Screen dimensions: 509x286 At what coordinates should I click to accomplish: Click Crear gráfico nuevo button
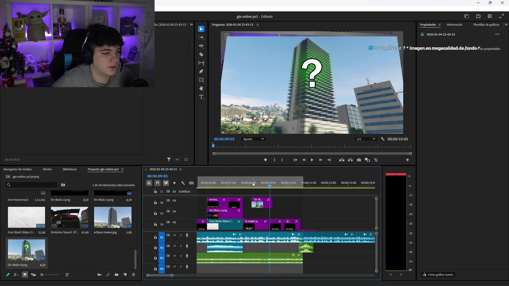[437, 274]
